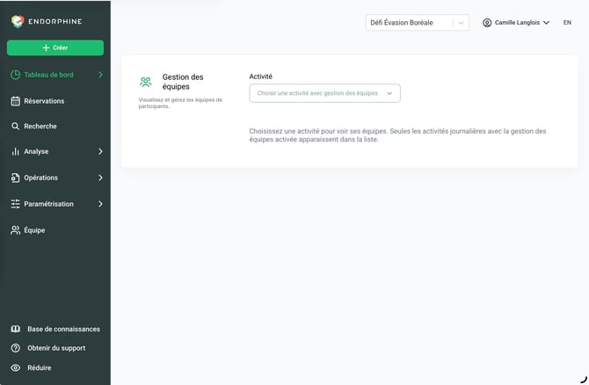Screen dimensions: 589x385
Task: Expand the Analyse submenu chevron
Action: point(100,151)
